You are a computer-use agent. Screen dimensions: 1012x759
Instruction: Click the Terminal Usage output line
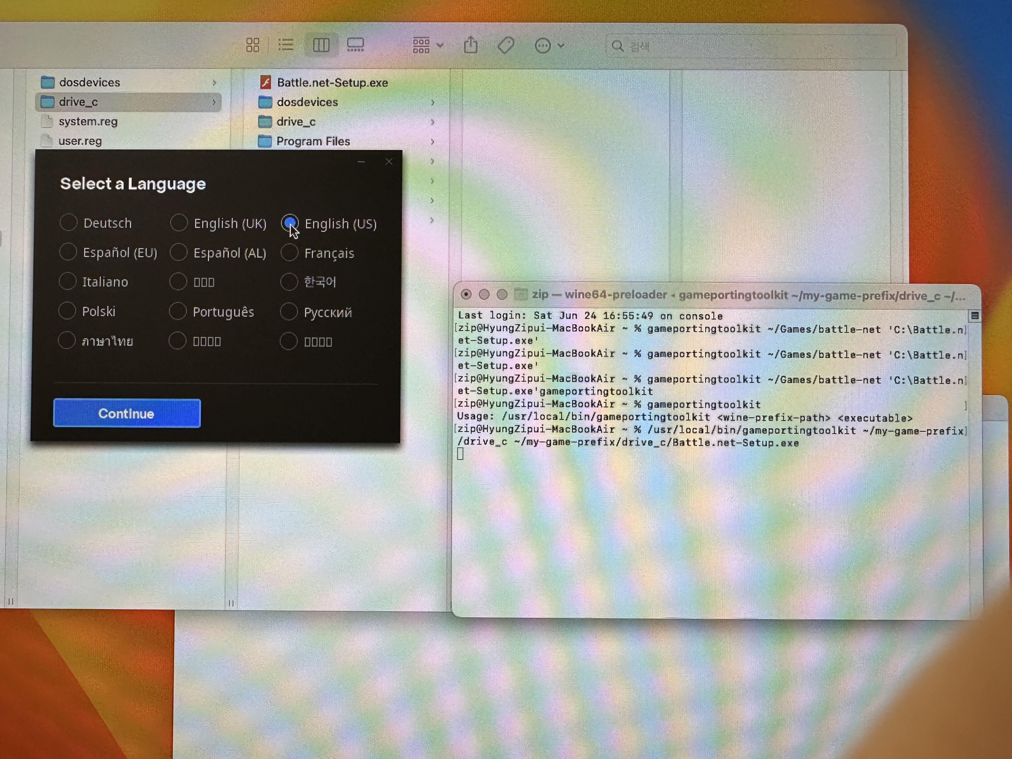coord(684,417)
